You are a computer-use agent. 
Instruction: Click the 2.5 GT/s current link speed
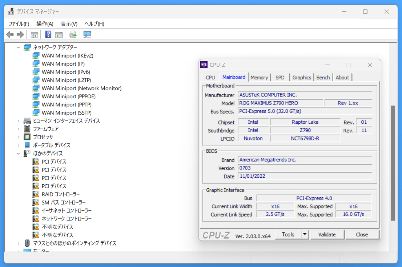pyautogui.click(x=275, y=214)
